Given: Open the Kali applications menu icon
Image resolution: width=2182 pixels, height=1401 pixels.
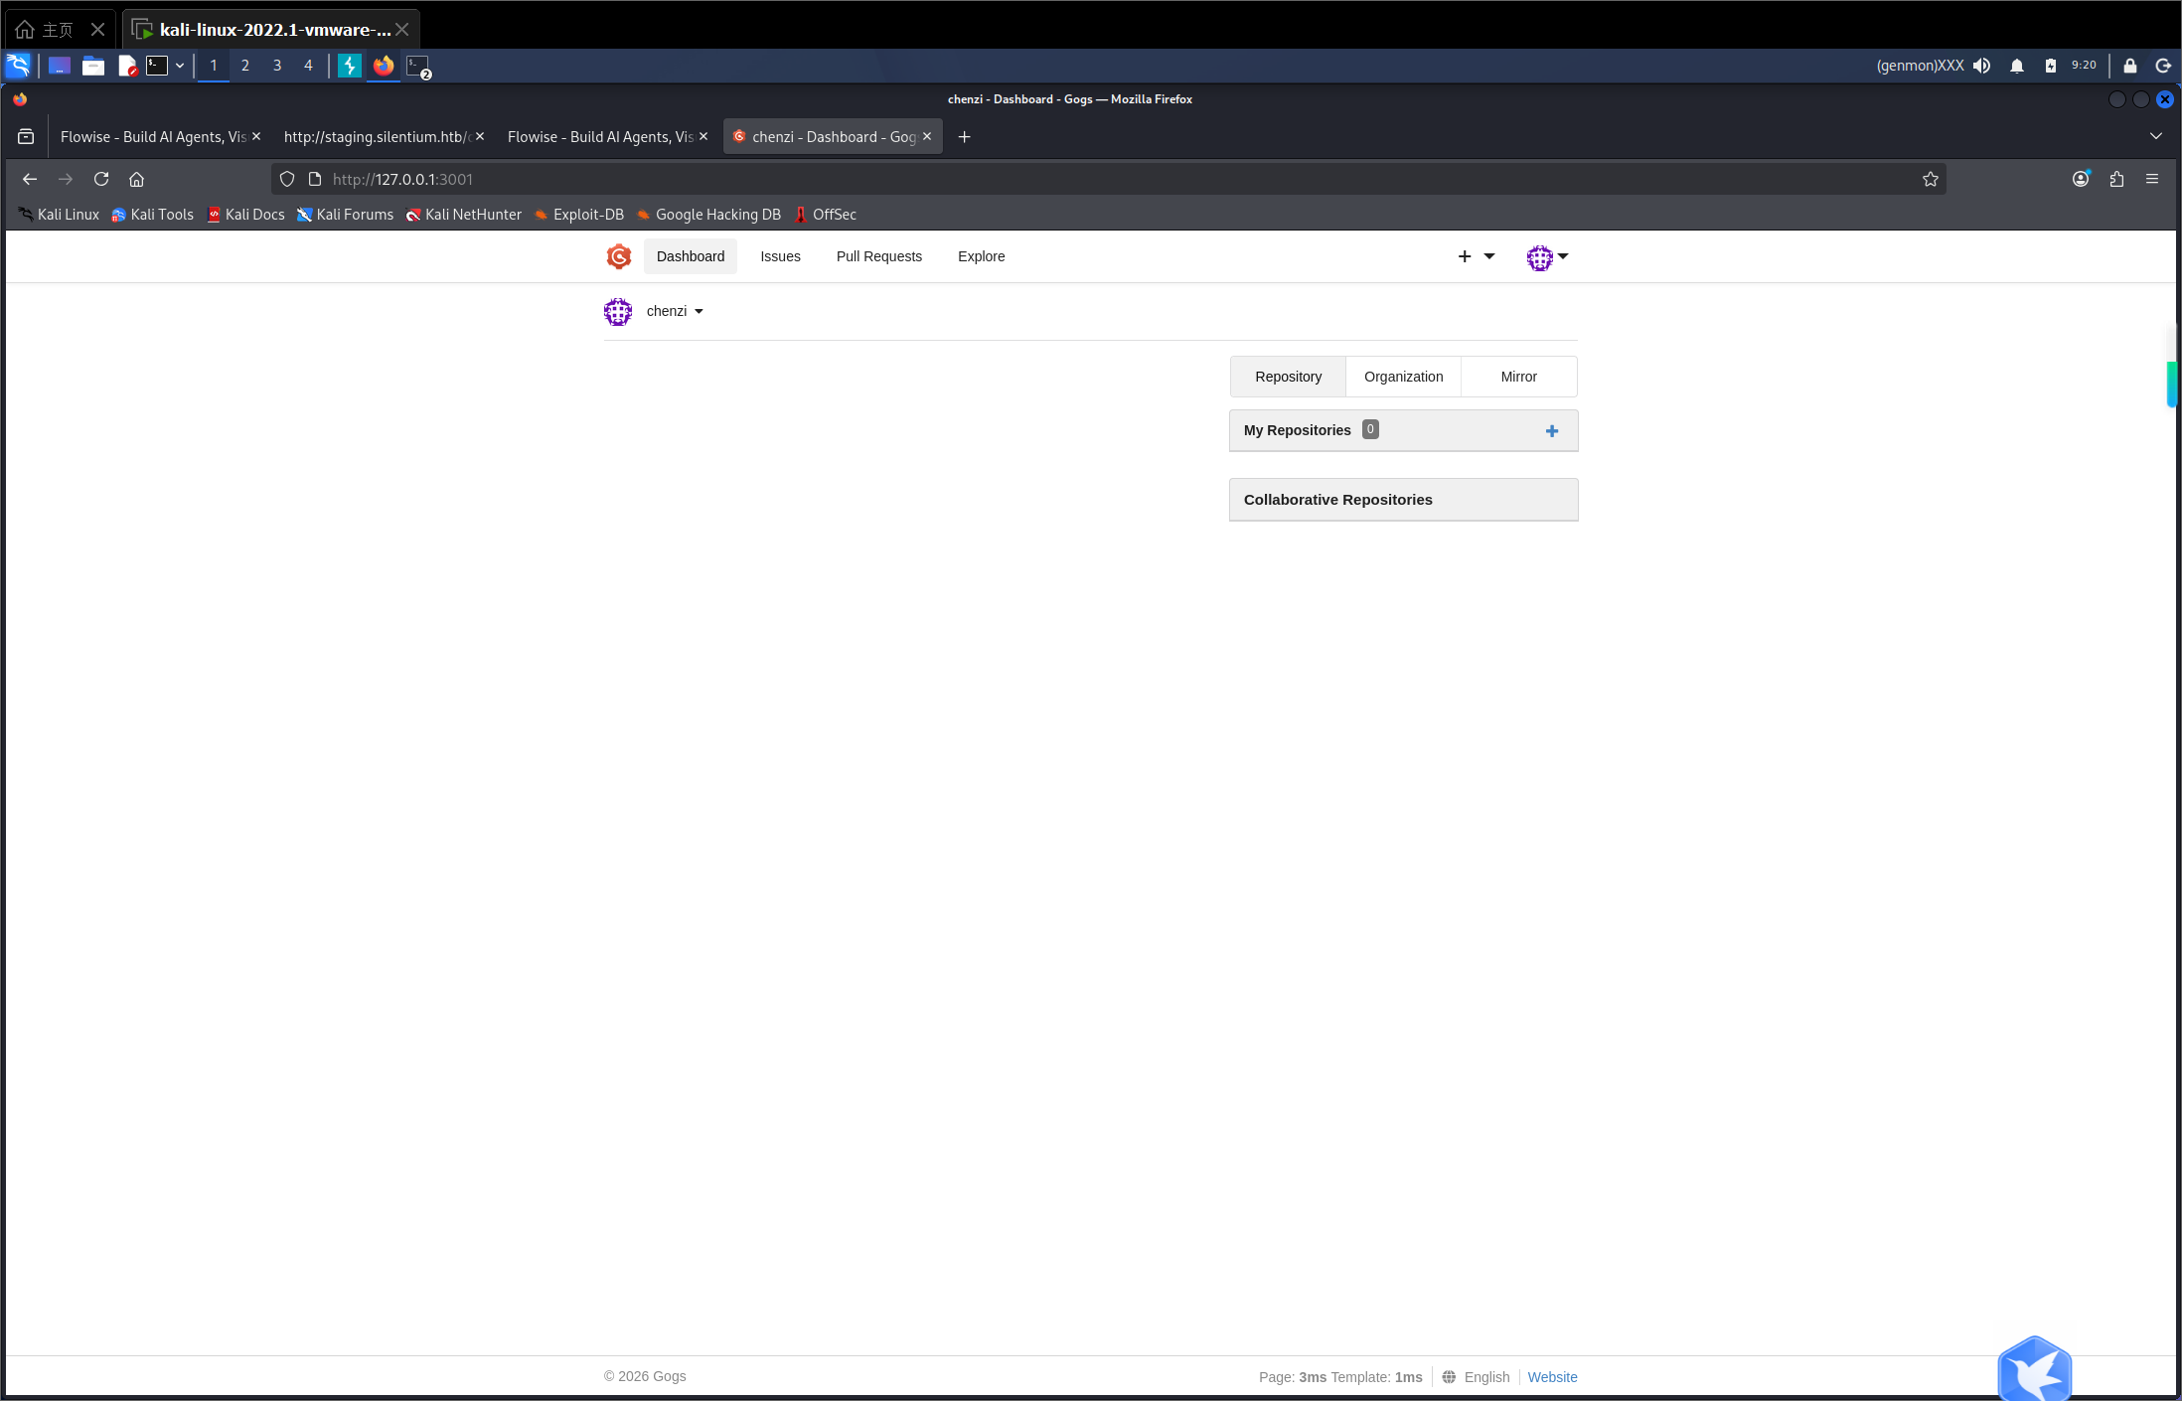Looking at the screenshot, I should (x=19, y=66).
